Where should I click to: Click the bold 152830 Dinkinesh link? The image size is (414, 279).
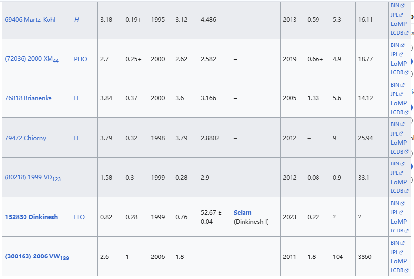31,217
